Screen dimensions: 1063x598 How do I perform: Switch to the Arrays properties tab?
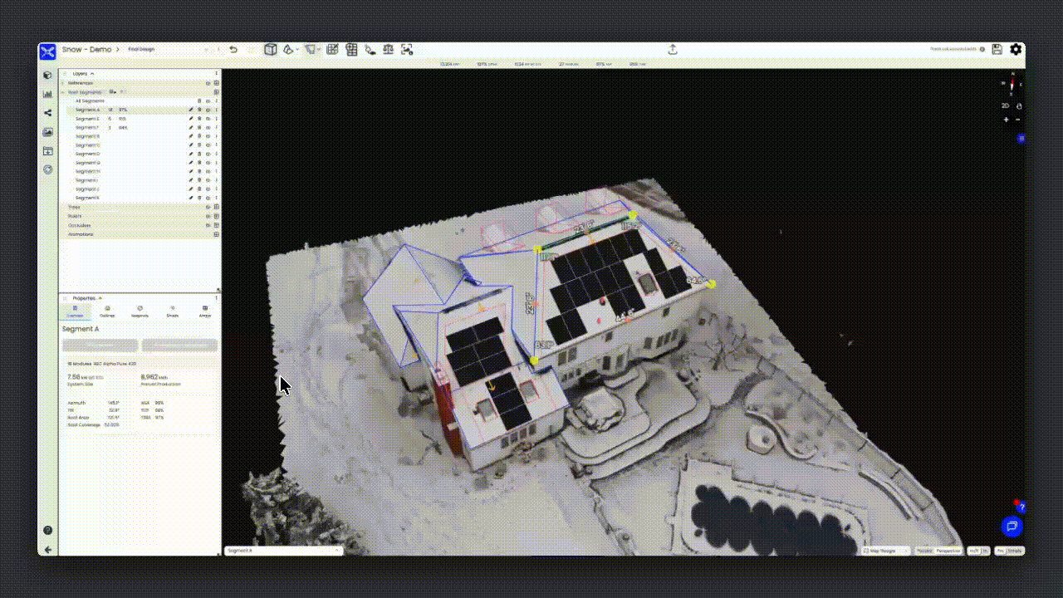tap(204, 311)
